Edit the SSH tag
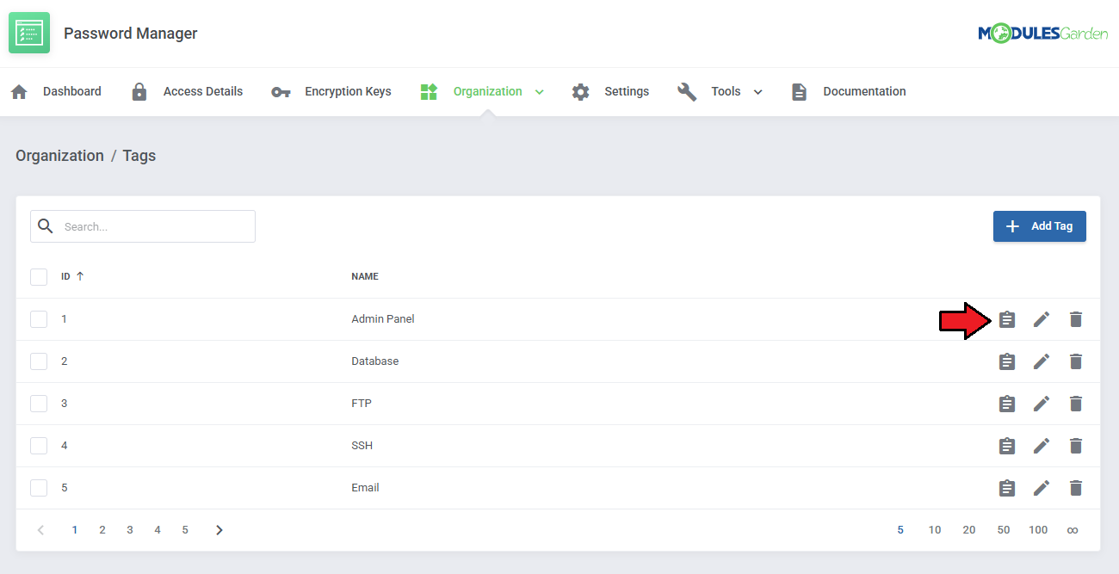The image size is (1119, 574). pos(1042,446)
